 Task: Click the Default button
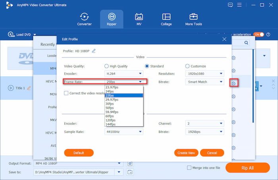click(79, 153)
